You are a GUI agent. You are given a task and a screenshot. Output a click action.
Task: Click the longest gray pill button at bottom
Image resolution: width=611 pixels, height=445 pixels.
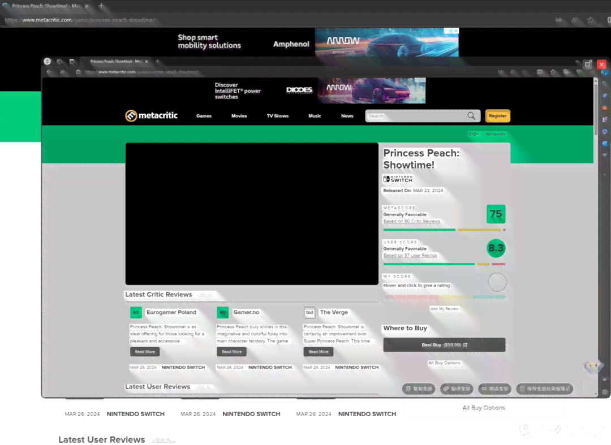pos(544,388)
